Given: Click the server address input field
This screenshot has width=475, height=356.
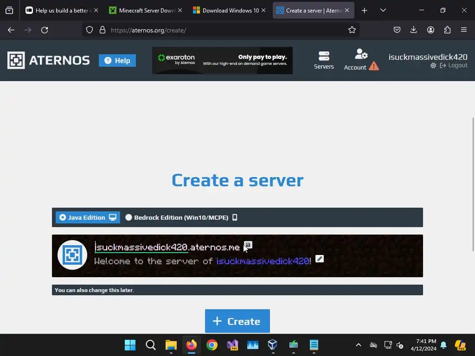Looking at the screenshot, I should click(x=141, y=248).
